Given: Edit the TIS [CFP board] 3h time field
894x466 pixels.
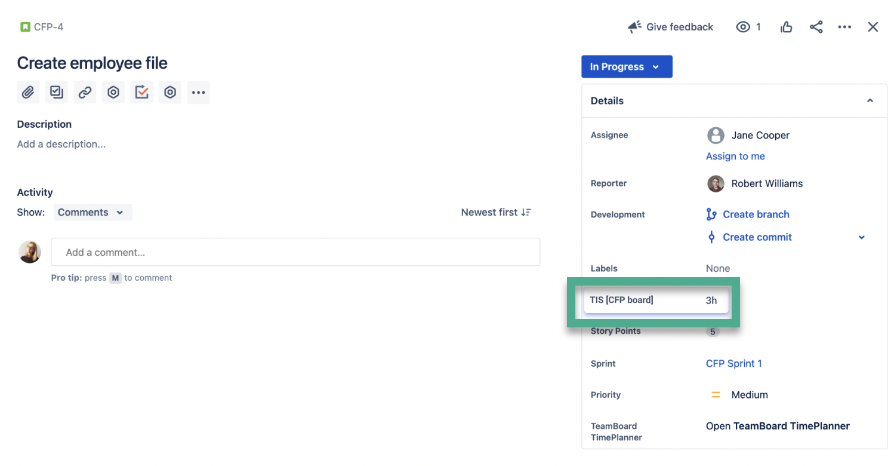Looking at the screenshot, I should (x=655, y=300).
